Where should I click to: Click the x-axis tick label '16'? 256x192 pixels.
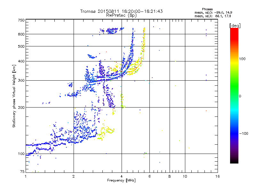click(218, 176)
